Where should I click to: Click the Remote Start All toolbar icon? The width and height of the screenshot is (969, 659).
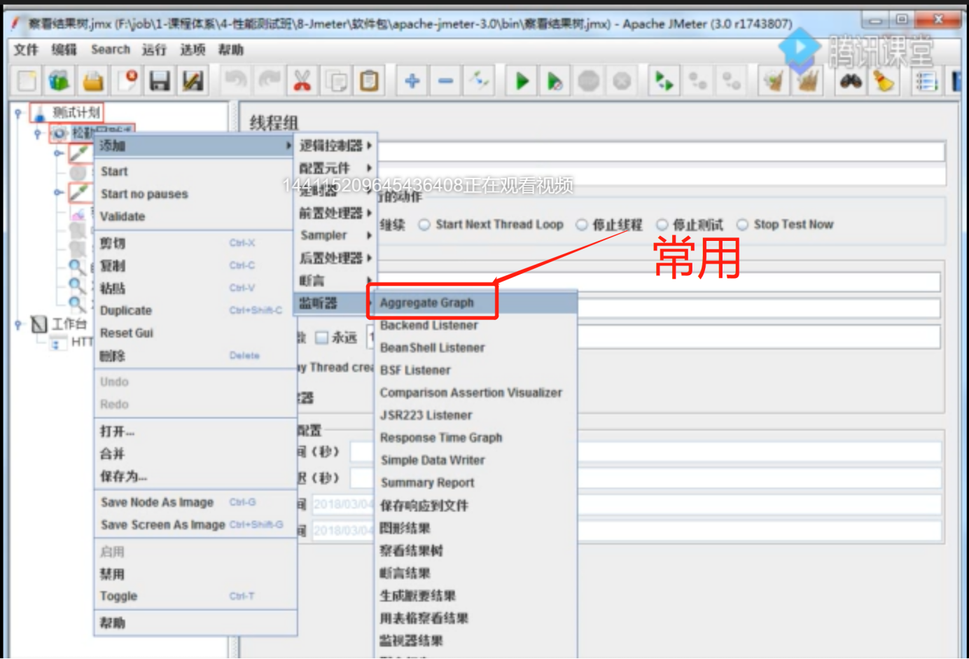[663, 81]
